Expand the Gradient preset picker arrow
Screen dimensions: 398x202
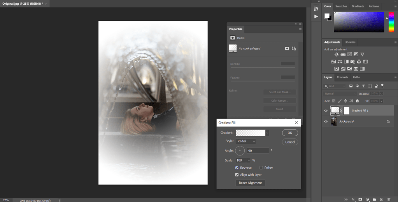pos(268,133)
